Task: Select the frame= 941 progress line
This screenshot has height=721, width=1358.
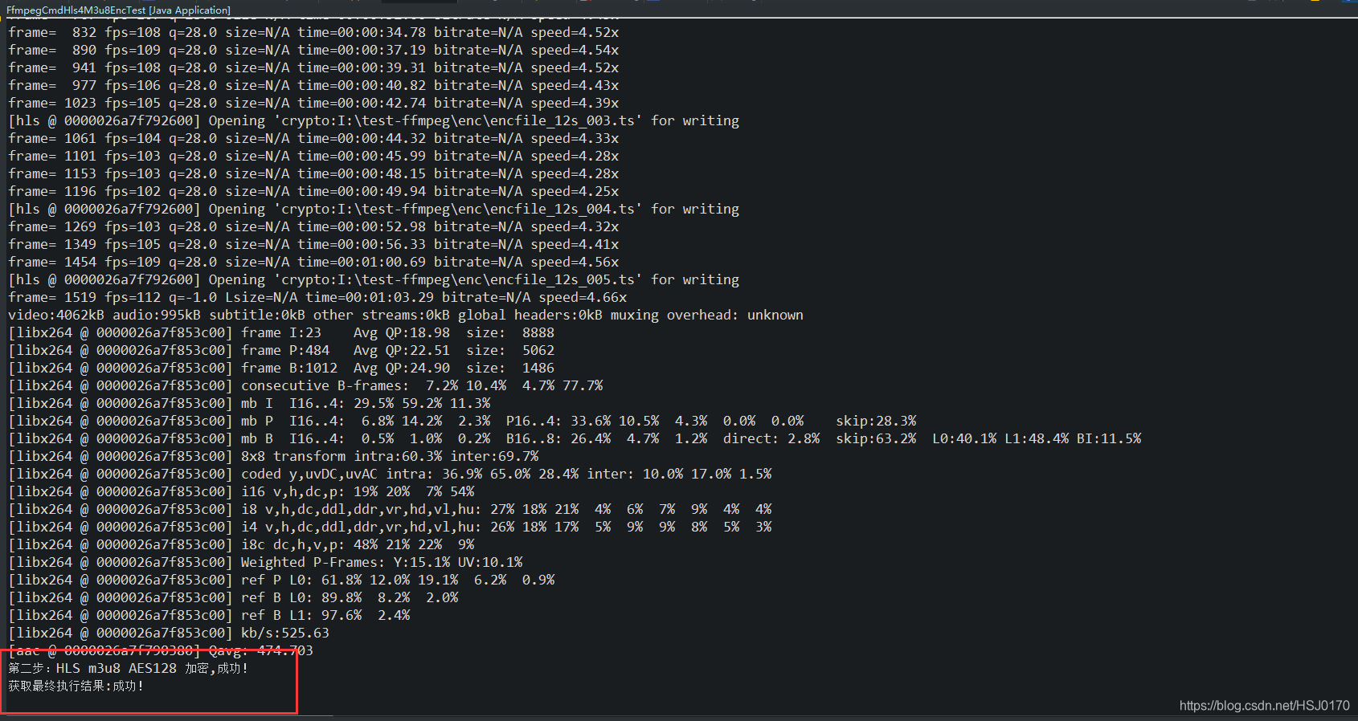Action: [x=313, y=67]
